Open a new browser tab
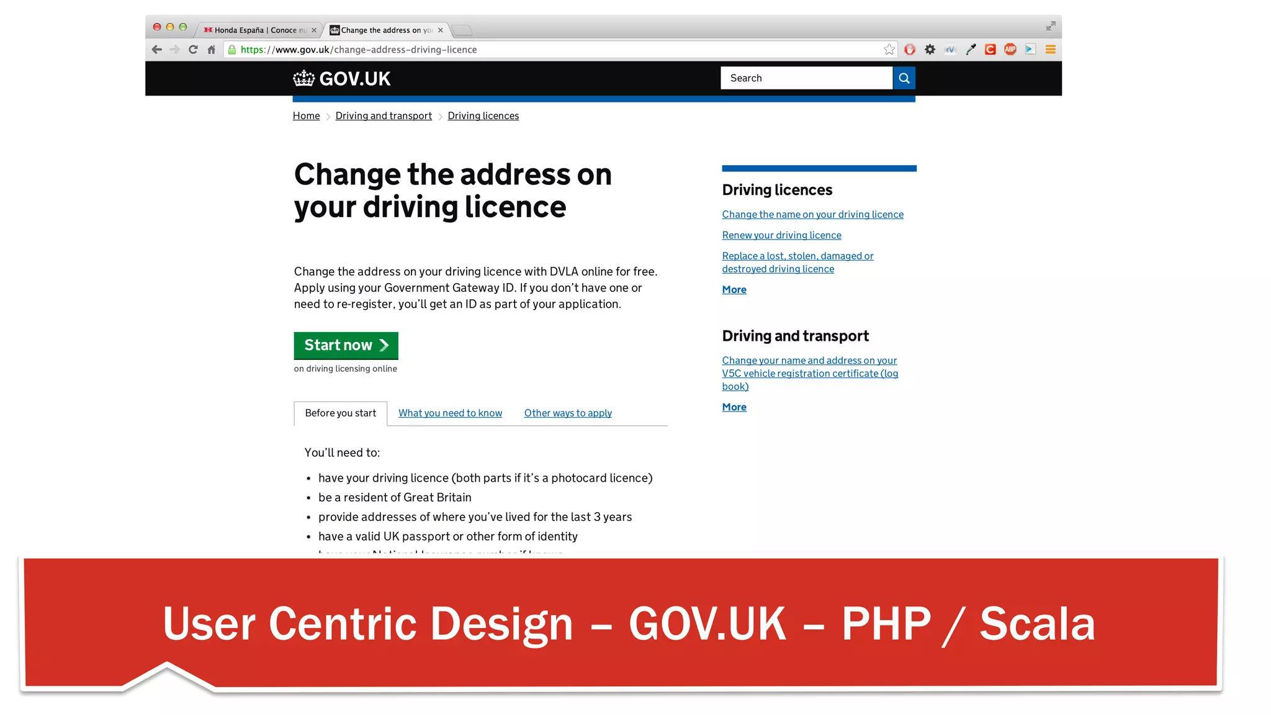The height and width of the screenshot is (715, 1271). 462,30
